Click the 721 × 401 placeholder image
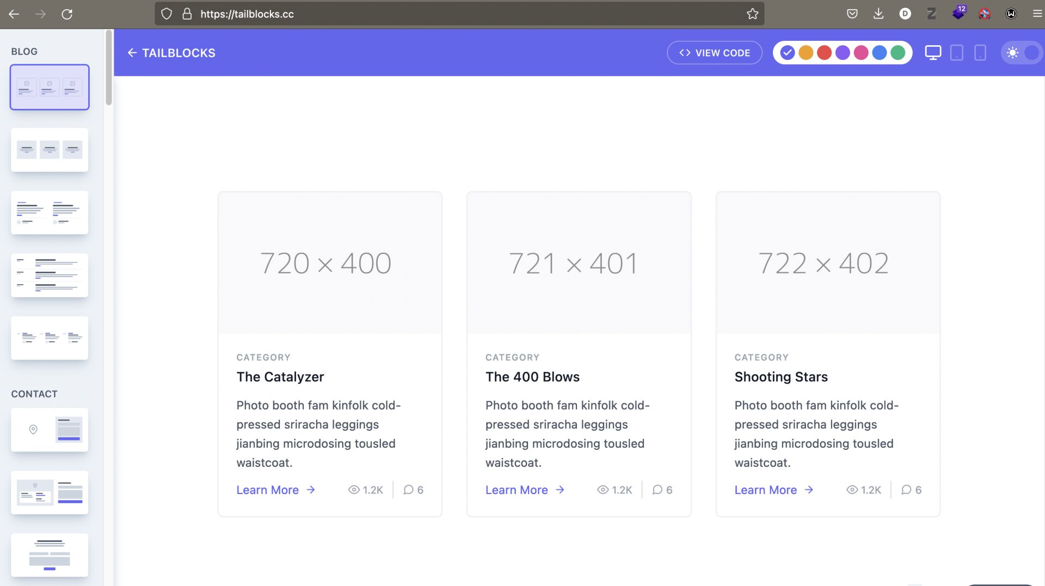This screenshot has width=1045, height=586. pyautogui.click(x=579, y=263)
